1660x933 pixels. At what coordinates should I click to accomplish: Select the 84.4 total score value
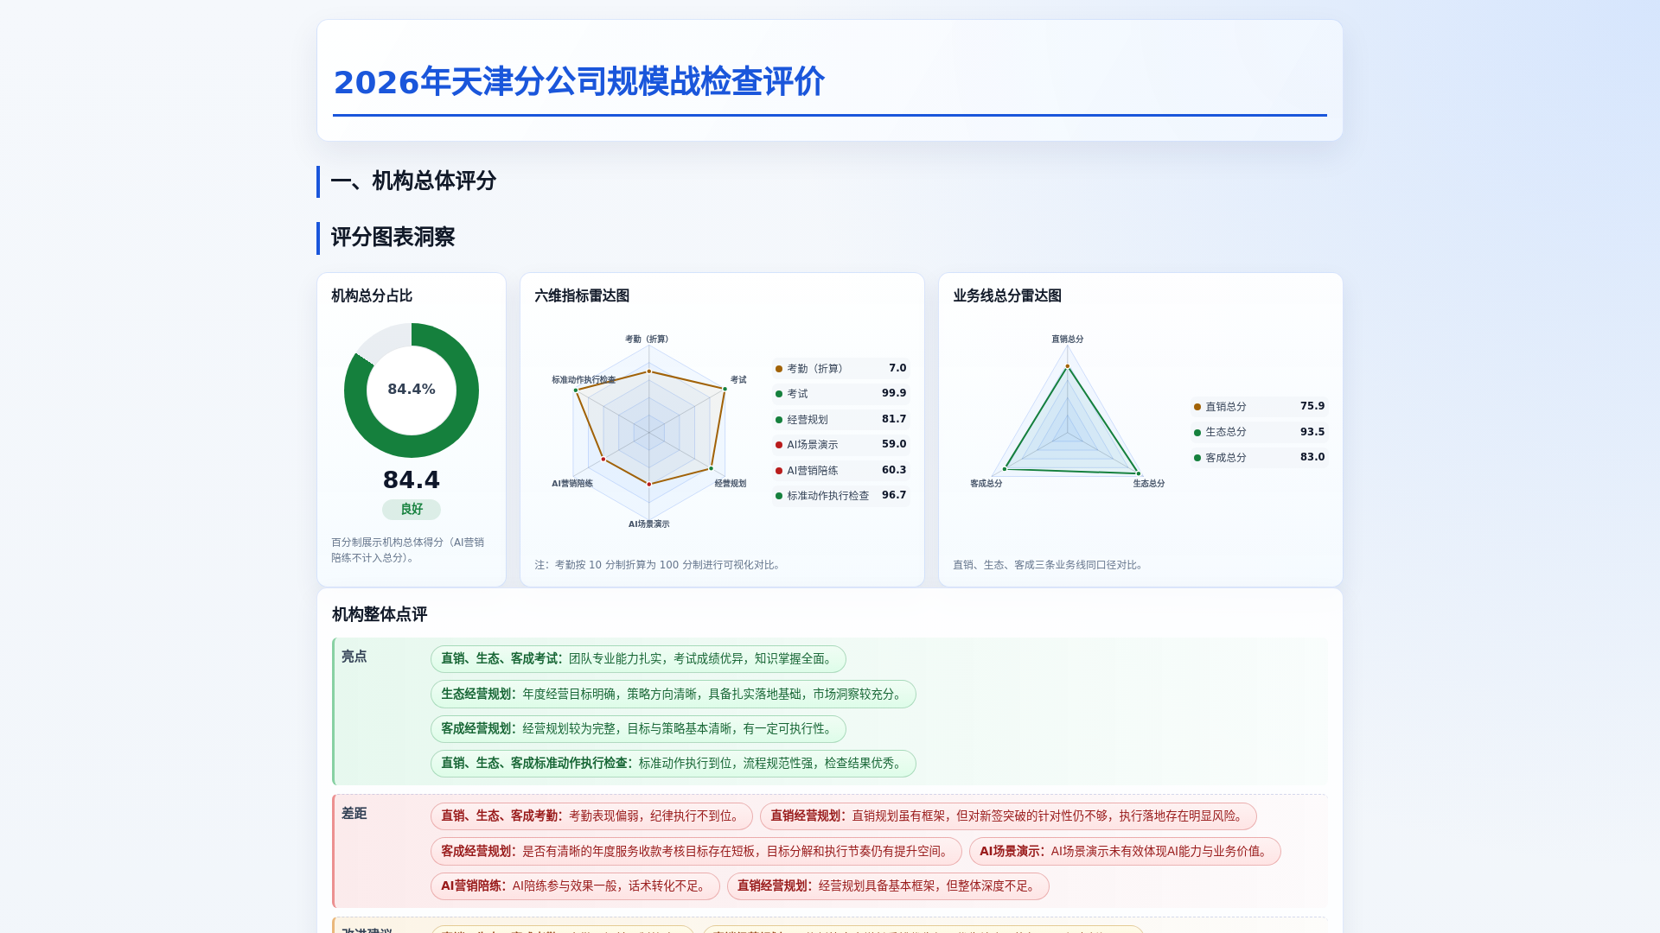pos(412,480)
